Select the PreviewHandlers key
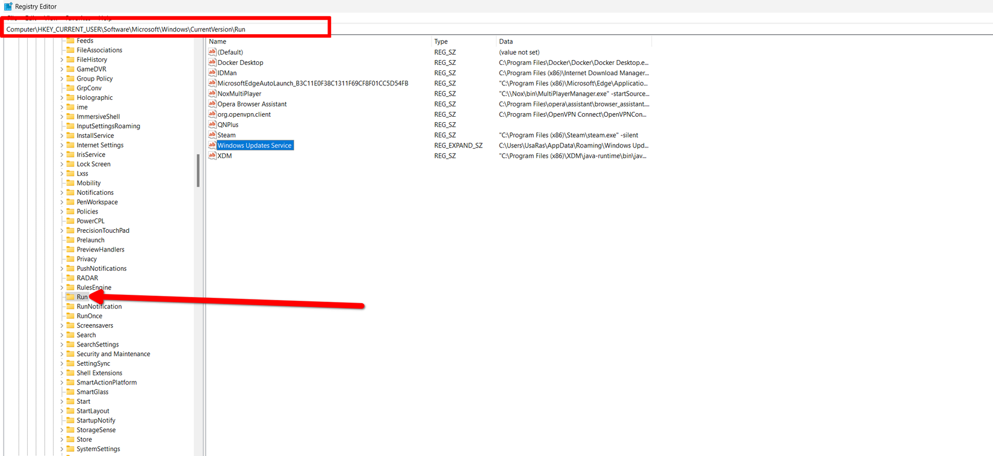 click(x=101, y=250)
